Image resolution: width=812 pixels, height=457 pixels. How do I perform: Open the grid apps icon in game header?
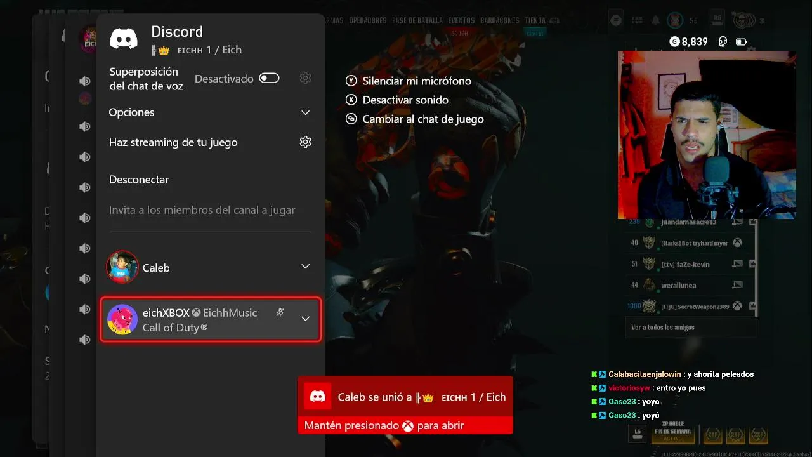636,20
